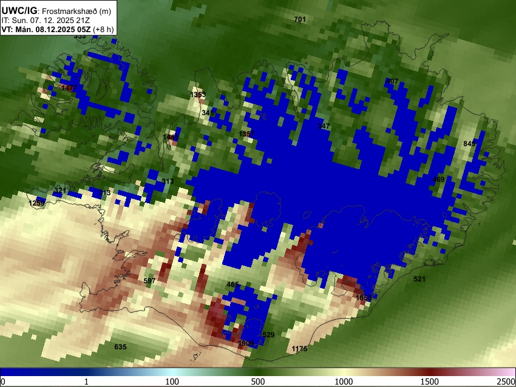Click the map value 849
The width and height of the screenshot is (516, 387).
(x=469, y=143)
